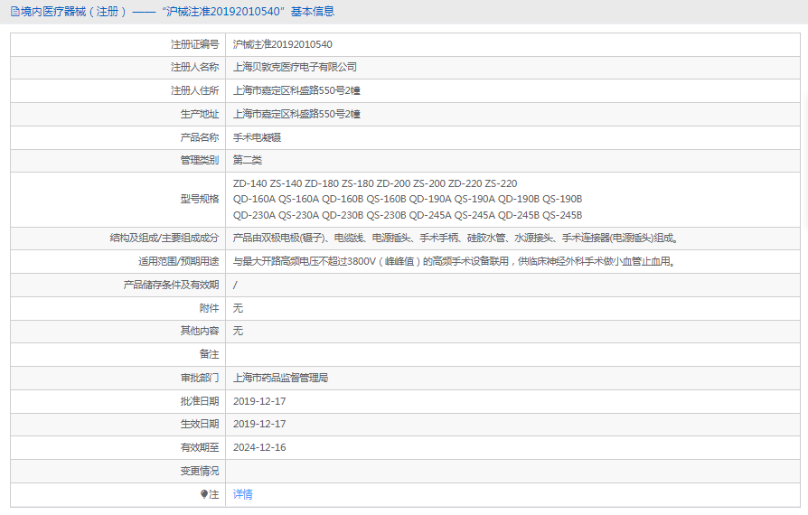This screenshot has width=808, height=515.
Task: Click the 管理类别 label
Action: [200, 160]
